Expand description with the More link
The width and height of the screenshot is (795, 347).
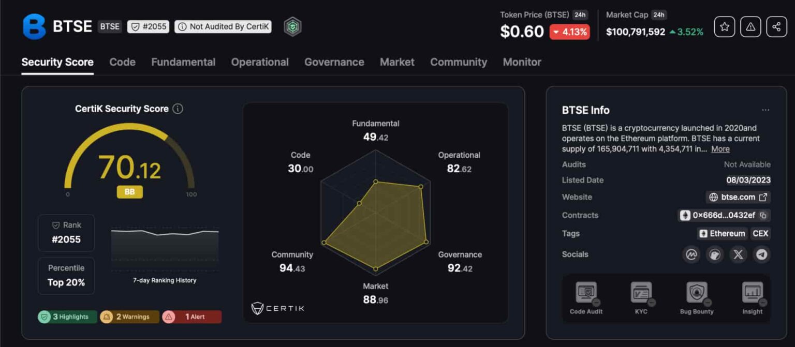point(720,149)
